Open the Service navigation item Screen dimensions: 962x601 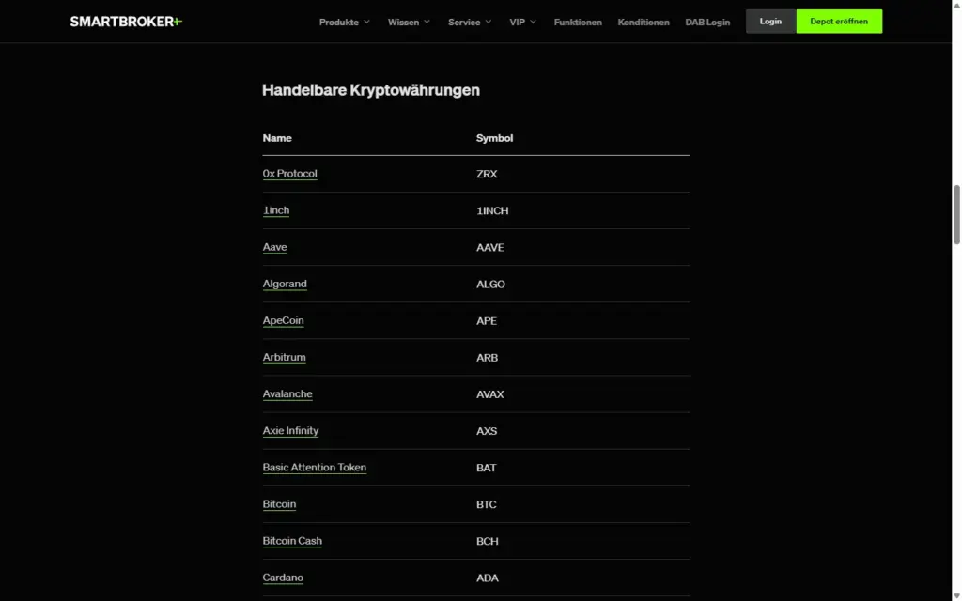point(464,23)
